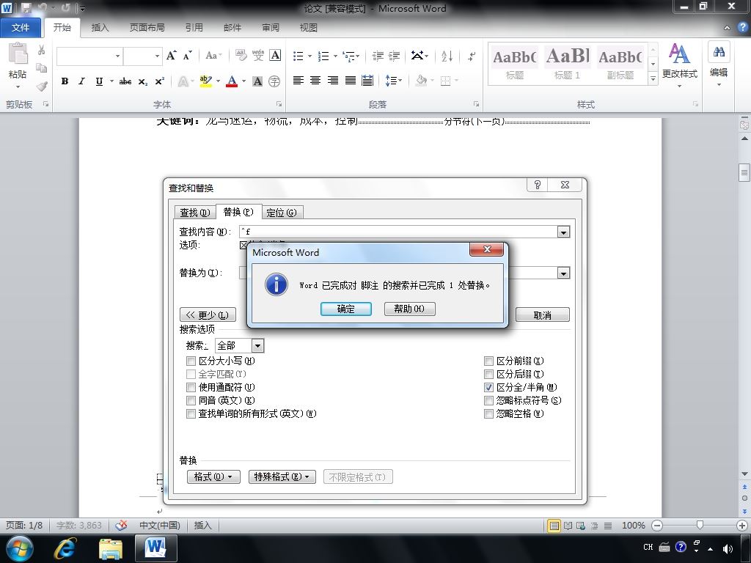This screenshot has width=751, height=563.
Task: Click the Bold formatting icon
Action: click(65, 81)
